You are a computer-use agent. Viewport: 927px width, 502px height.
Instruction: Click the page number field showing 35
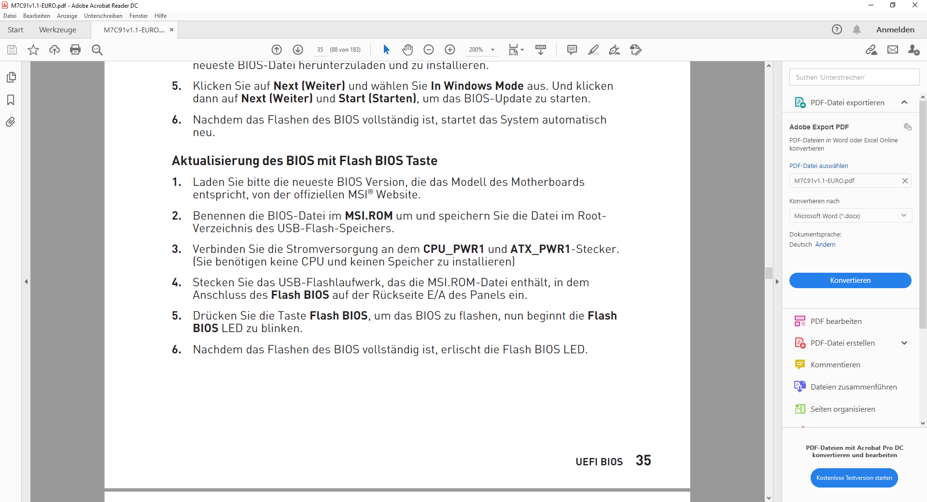(320, 50)
